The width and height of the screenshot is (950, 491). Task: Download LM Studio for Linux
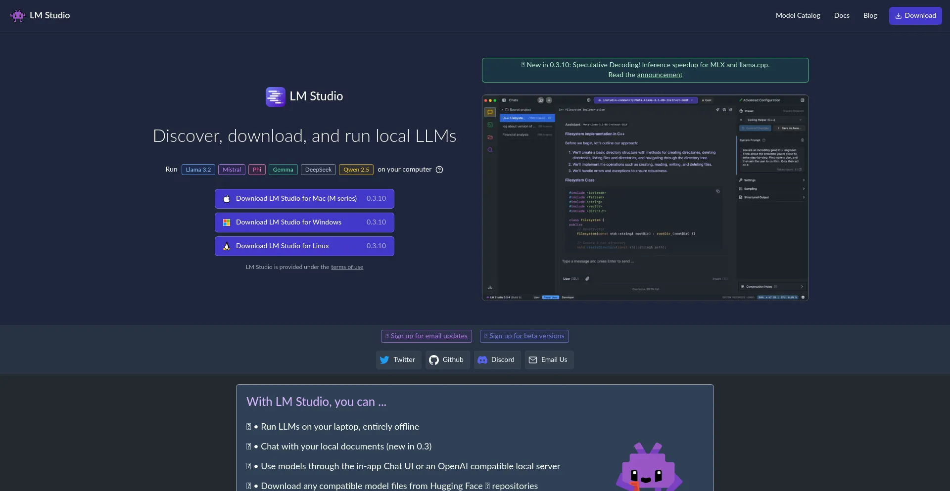point(304,246)
